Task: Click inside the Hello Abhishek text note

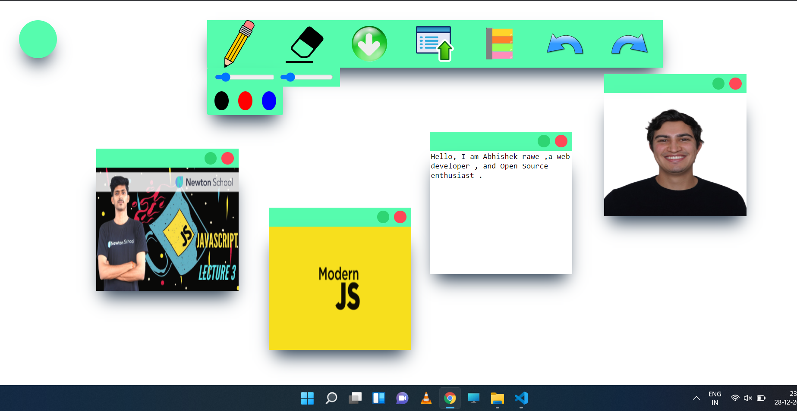Action: point(501,212)
